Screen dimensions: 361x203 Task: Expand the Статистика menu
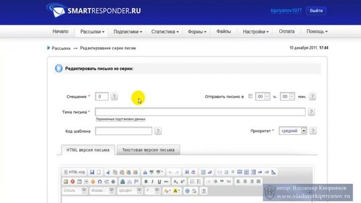(165, 32)
